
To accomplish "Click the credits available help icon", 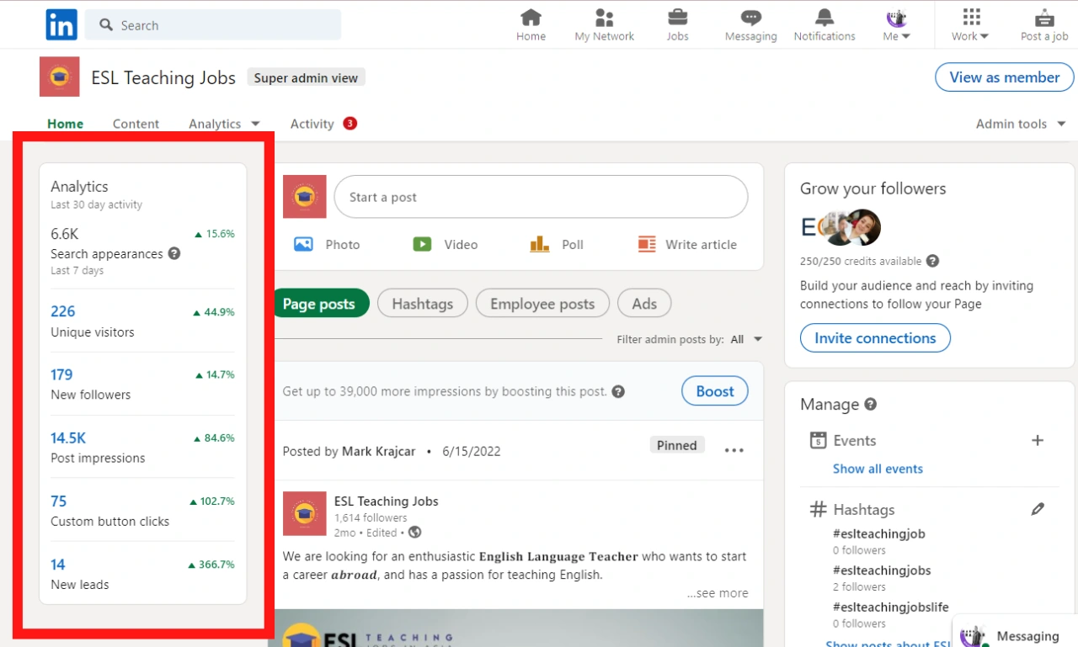I will (932, 261).
